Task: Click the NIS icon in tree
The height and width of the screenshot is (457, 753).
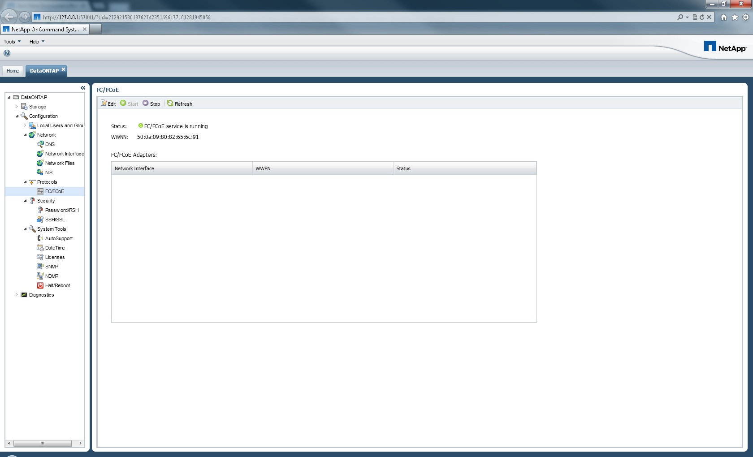Action: point(40,172)
